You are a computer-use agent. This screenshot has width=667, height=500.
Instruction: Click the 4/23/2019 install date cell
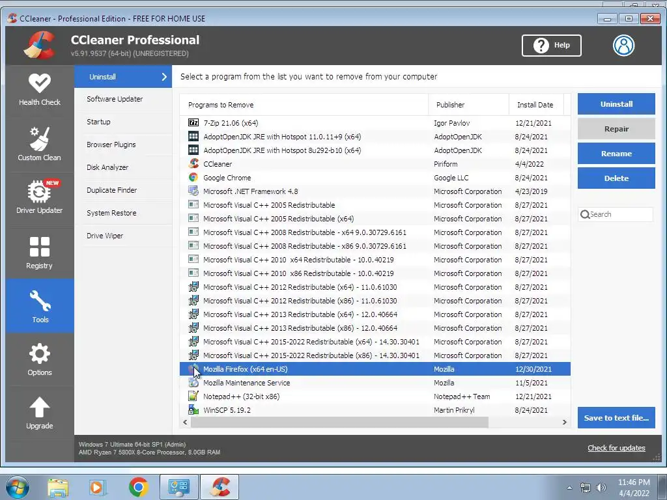pos(531,191)
